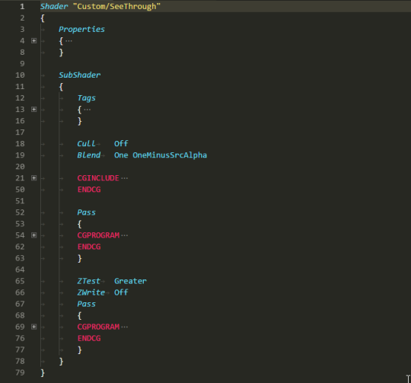Viewport: 411px width, 383px height.
Task: Click line number 65 in the gutter
Action: click(x=21, y=281)
